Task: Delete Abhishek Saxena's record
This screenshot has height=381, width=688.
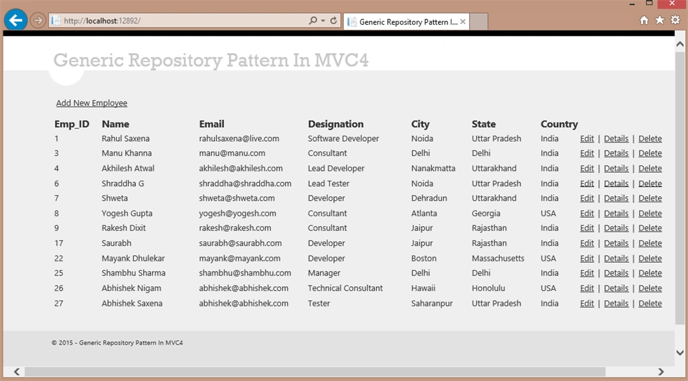Action: (650, 304)
